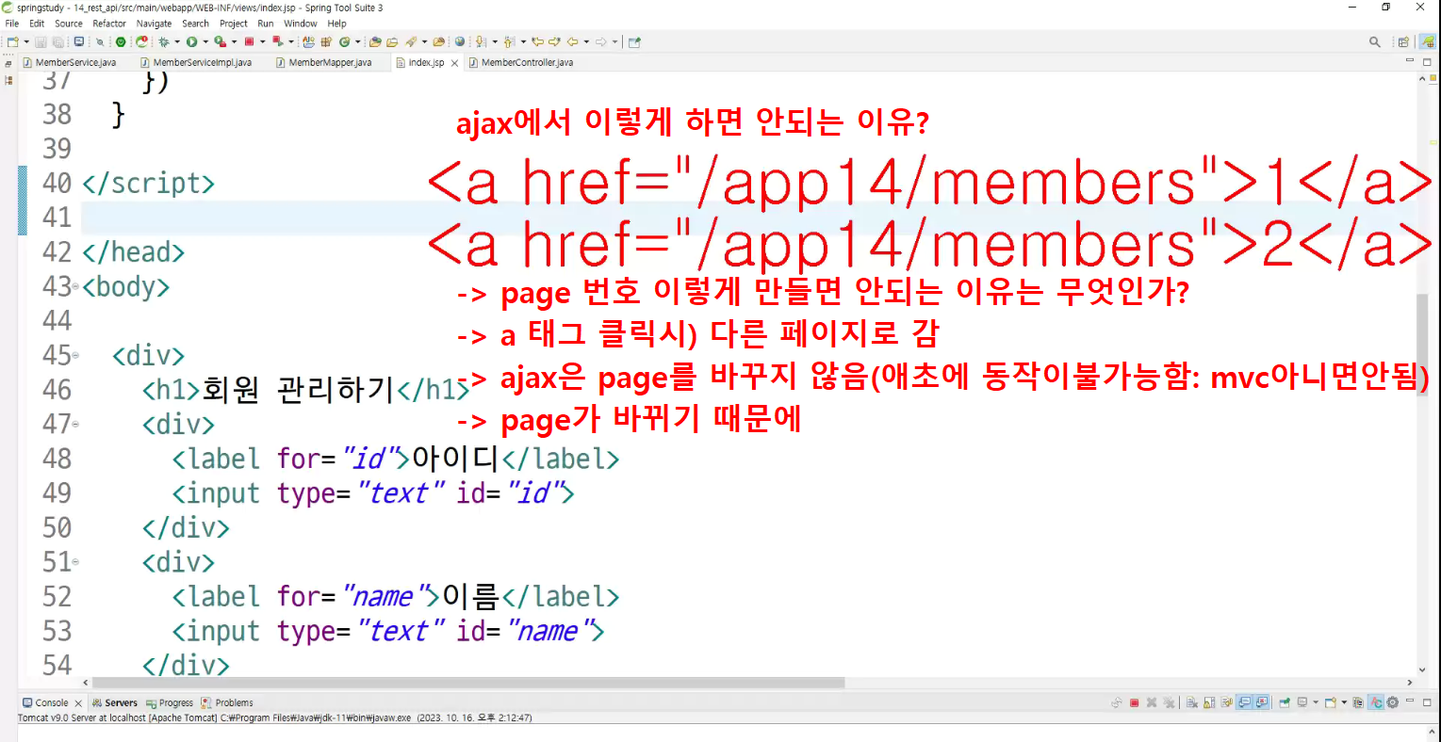Toggle the Console Scroll Lock icon
The height and width of the screenshot is (742, 1441).
[x=1209, y=702]
